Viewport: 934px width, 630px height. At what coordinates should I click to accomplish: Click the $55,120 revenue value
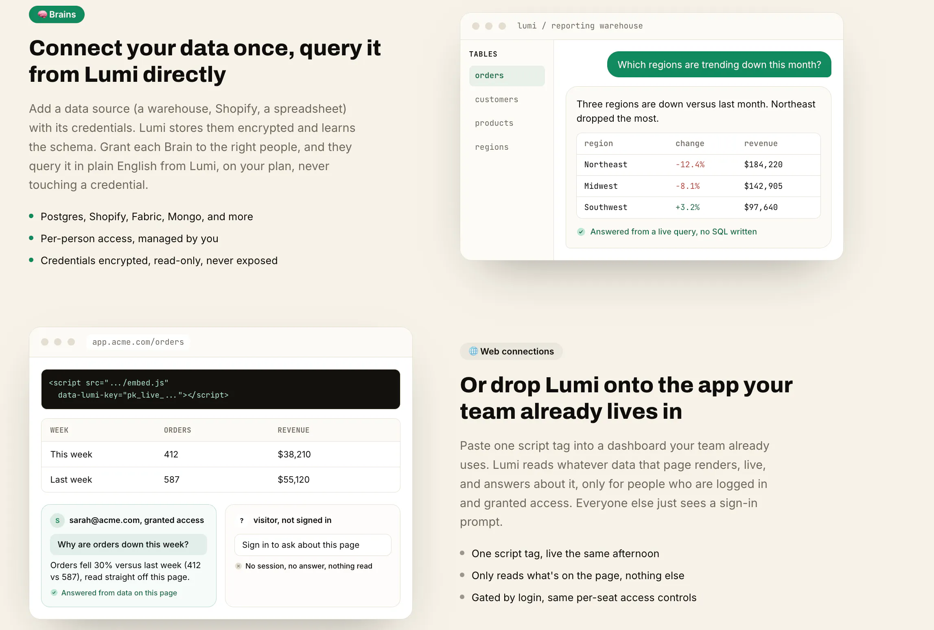click(293, 480)
